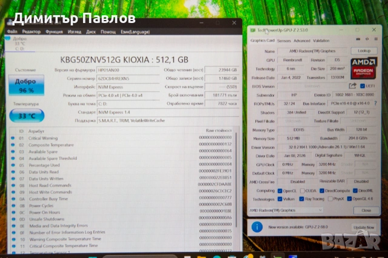Screen dimensions: 388x258
Task: Click the BIOS export share icon
Action: (x=352, y=86)
